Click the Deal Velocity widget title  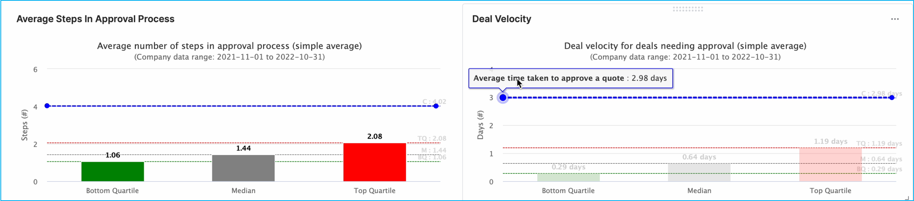coord(502,19)
